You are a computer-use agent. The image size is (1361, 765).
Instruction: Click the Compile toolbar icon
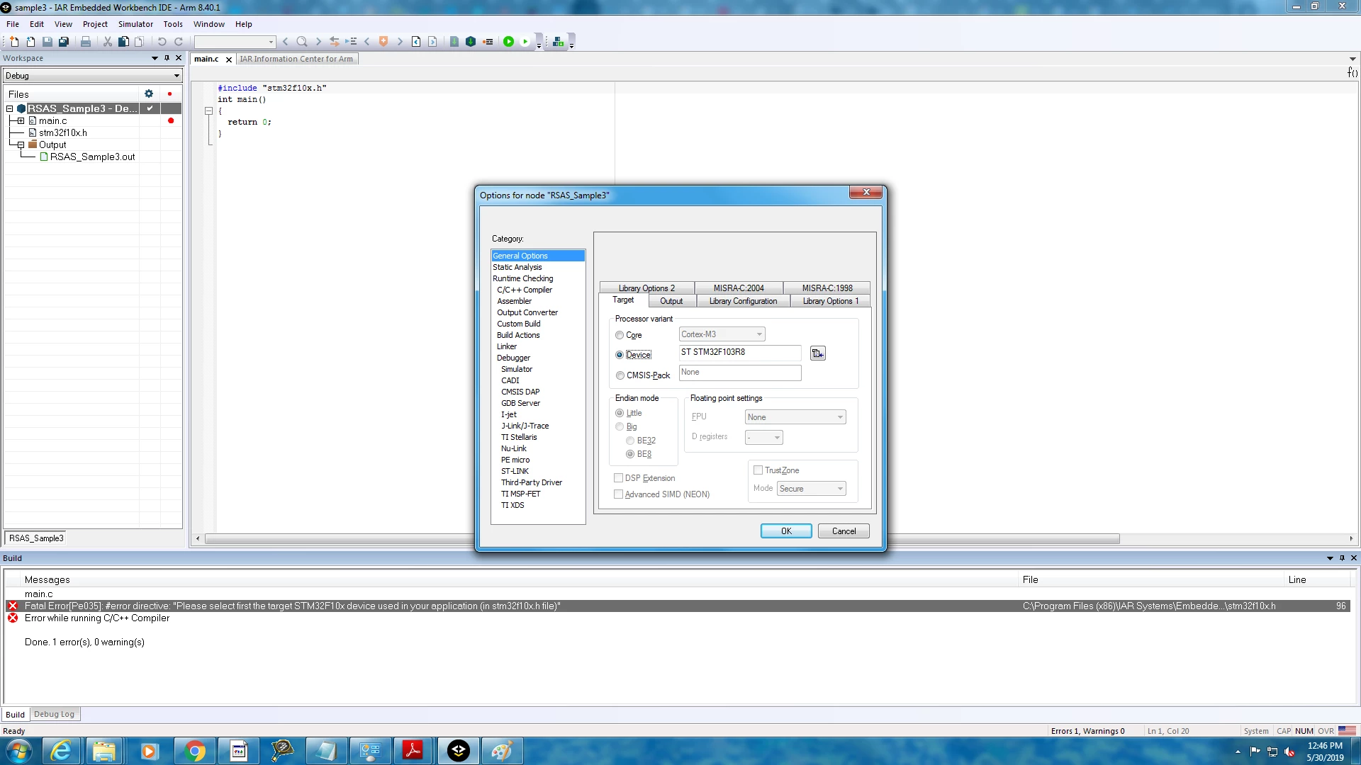(x=454, y=42)
